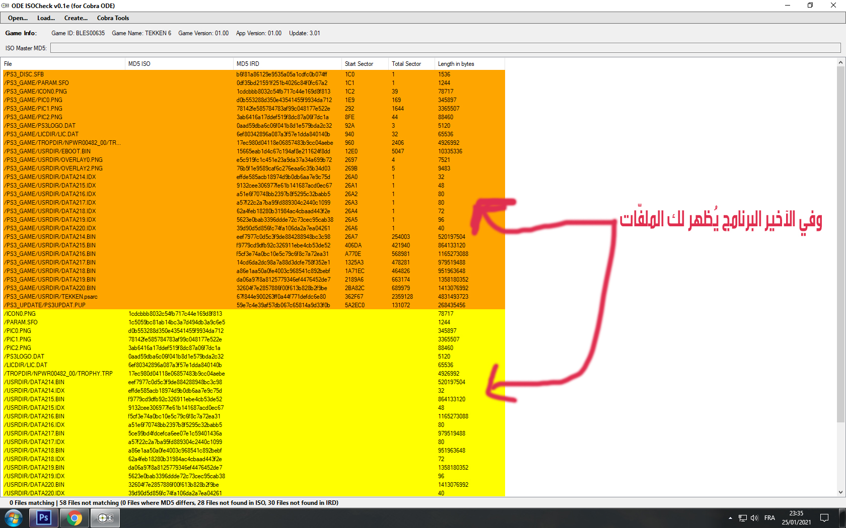Sort by the MD5 IRD column header

point(287,64)
